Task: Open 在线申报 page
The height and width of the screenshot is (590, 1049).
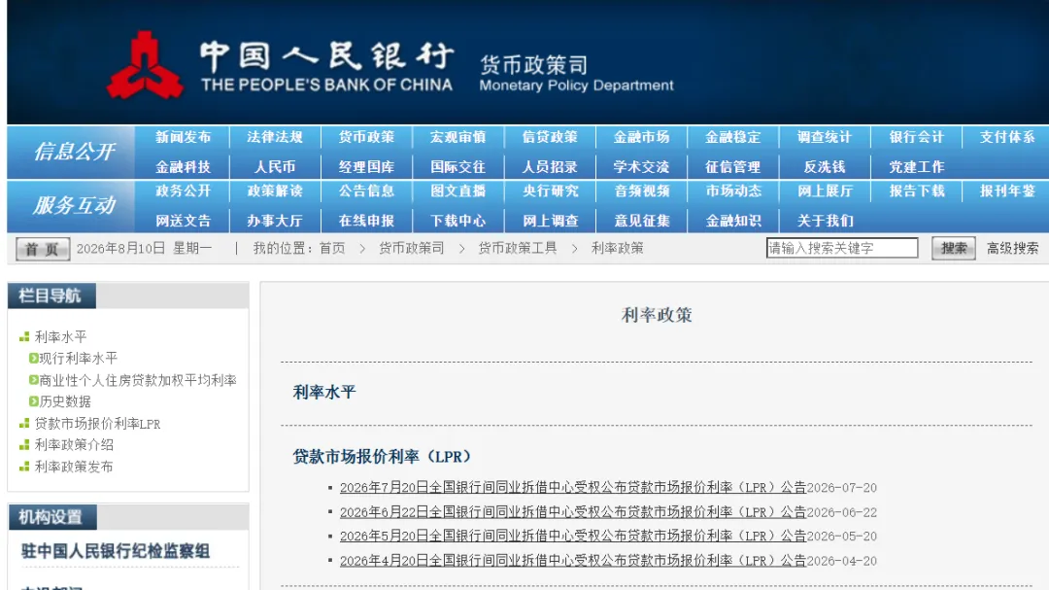Action: [x=366, y=221]
